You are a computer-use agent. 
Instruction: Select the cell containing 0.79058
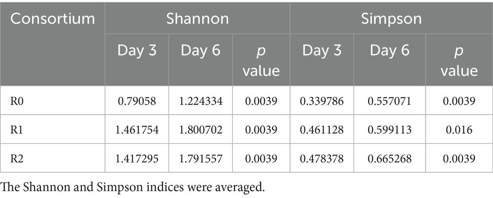(x=136, y=102)
